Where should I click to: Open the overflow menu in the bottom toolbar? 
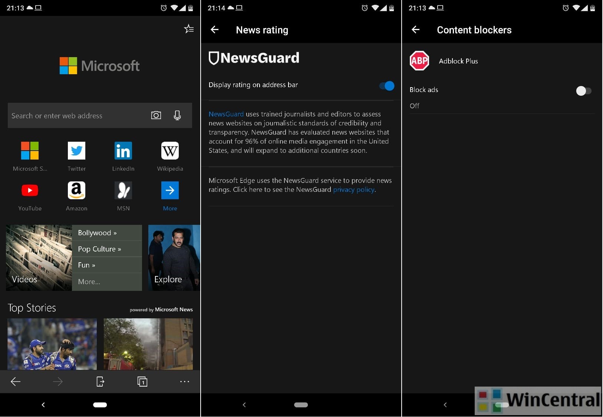point(184,381)
